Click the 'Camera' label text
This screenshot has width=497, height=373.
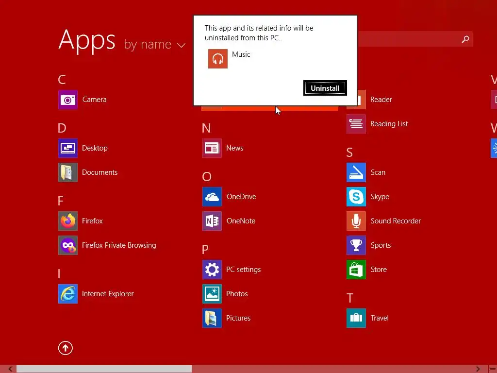(95, 100)
